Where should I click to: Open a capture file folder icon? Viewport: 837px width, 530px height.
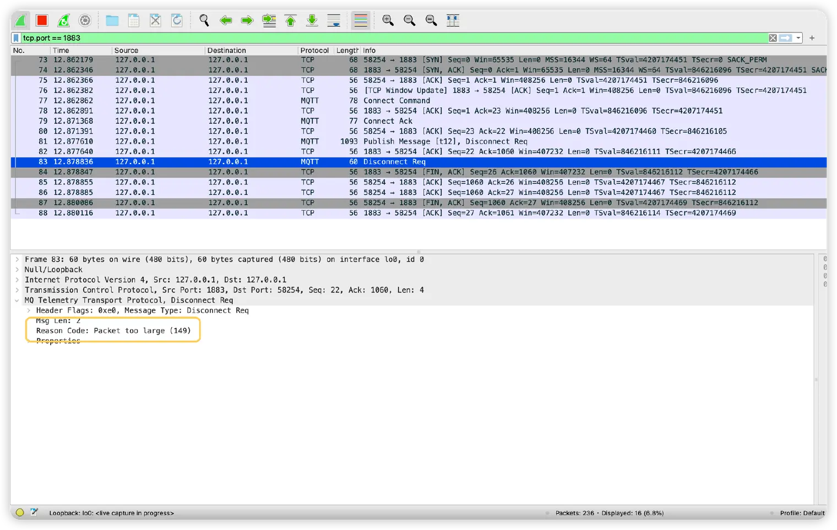click(112, 20)
